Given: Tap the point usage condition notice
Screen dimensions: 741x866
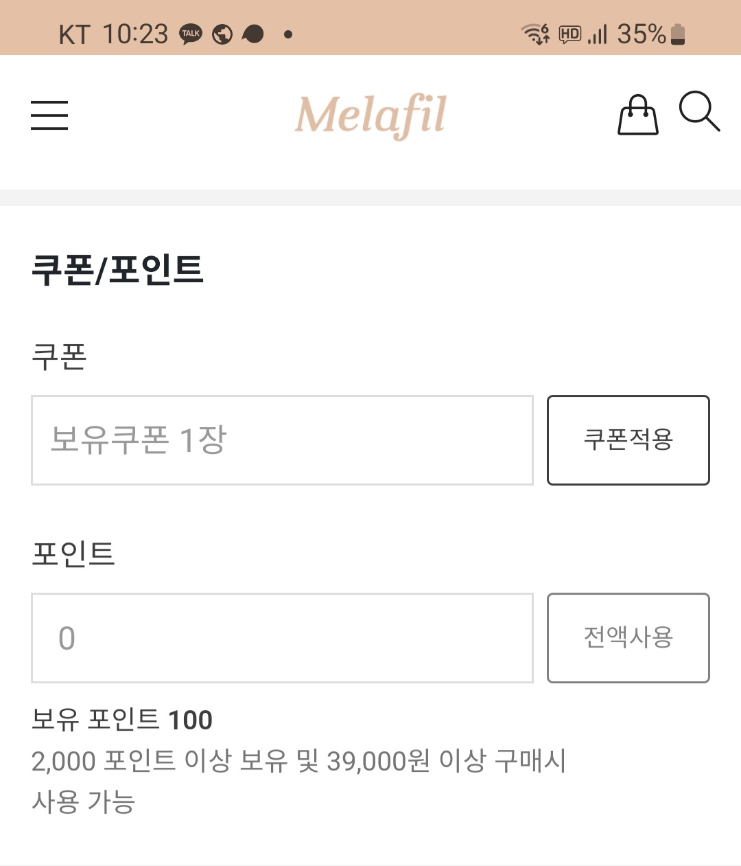Looking at the screenshot, I should 298,781.
